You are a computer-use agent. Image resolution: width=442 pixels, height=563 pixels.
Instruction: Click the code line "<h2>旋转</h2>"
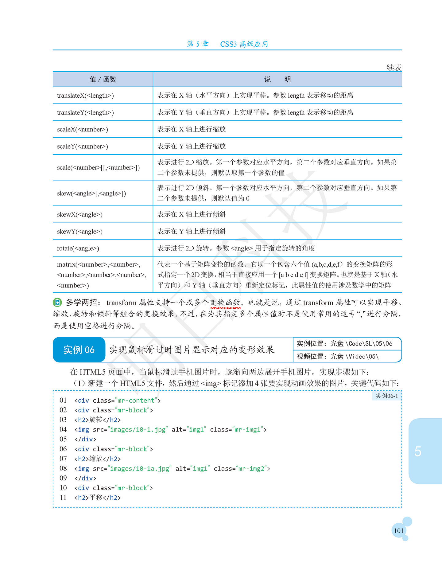pyautogui.click(x=98, y=420)
